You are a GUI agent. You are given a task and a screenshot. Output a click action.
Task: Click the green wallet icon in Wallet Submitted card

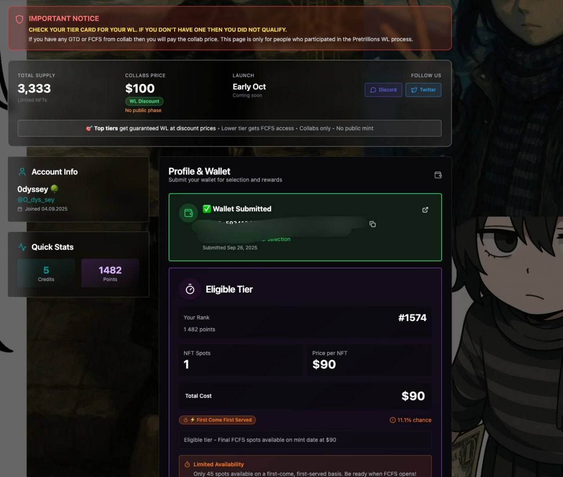[x=189, y=213]
